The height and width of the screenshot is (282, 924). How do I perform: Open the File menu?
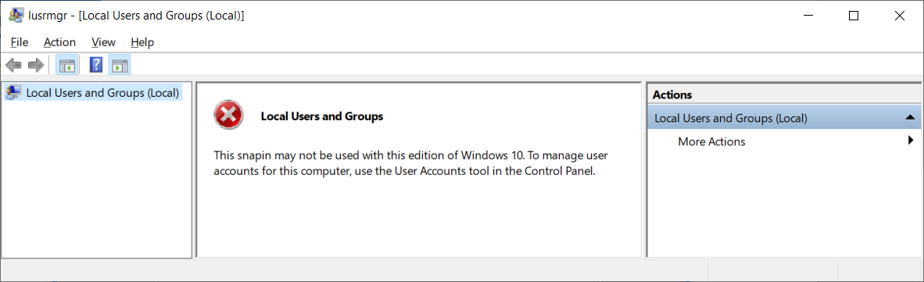click(20, 42)
